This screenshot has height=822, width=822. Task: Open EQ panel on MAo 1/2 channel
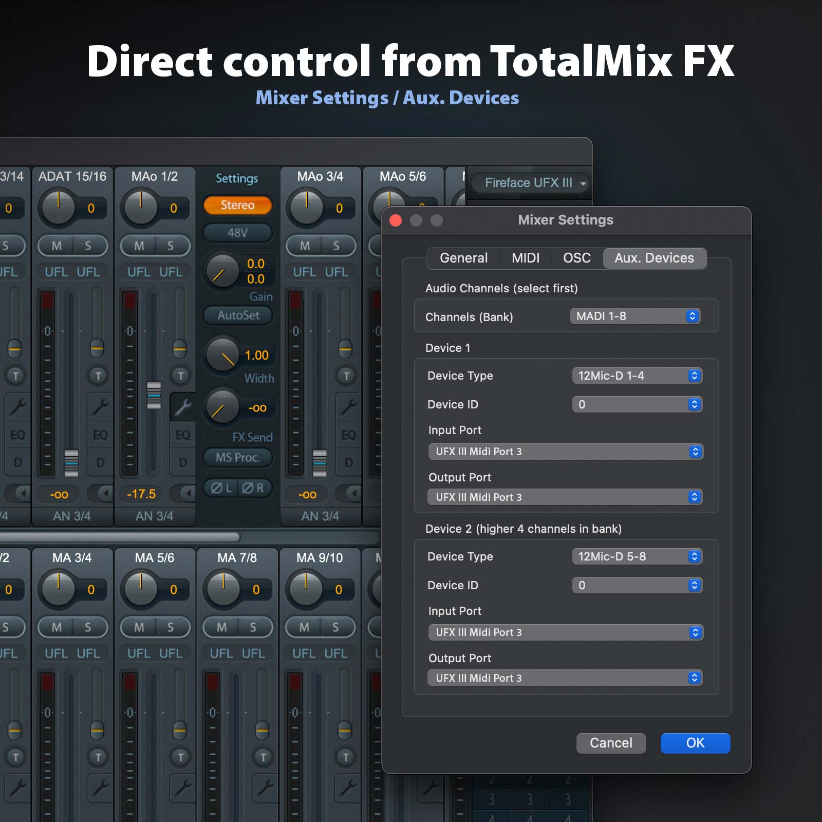(x=183, y=435)
